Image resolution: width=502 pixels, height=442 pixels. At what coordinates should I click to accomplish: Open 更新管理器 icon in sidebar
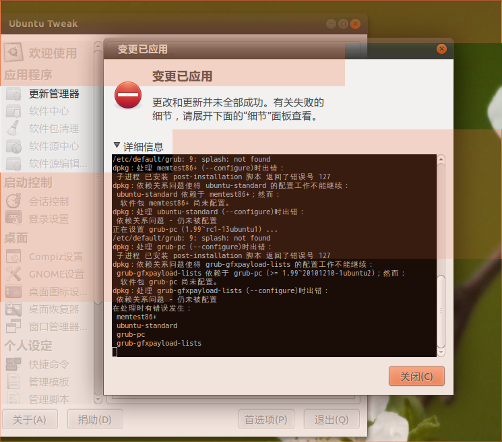tap(13, 94)
